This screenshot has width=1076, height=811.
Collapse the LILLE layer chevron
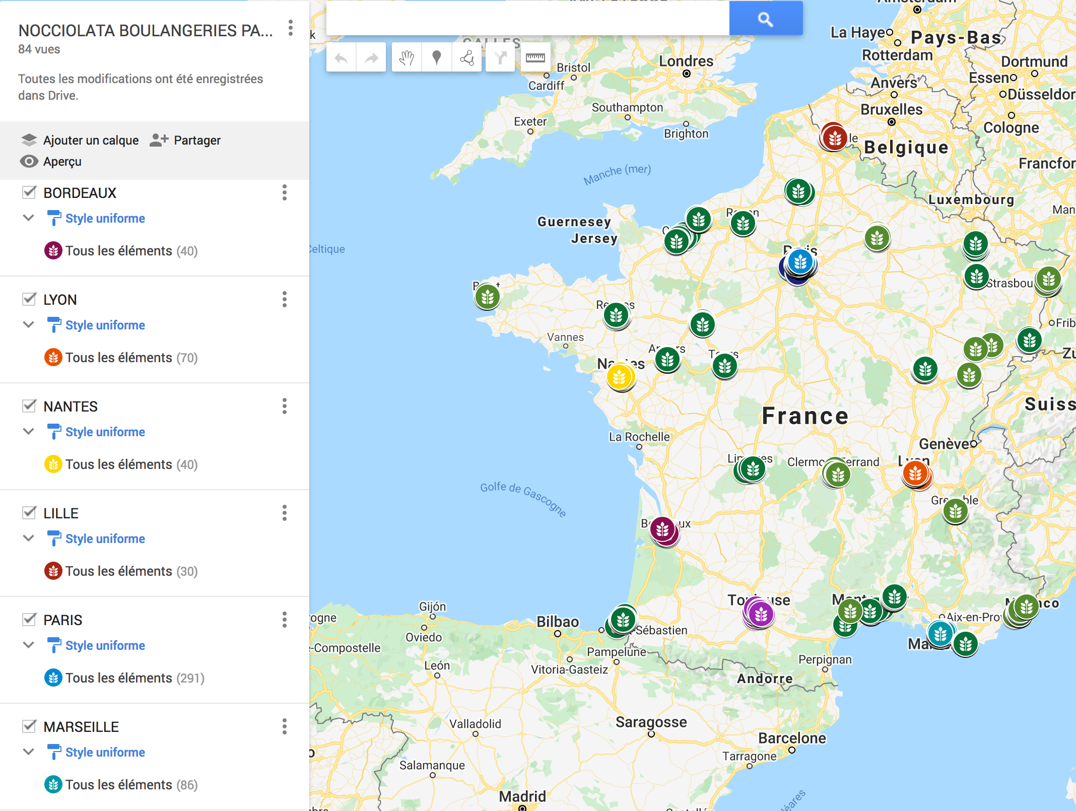pyautogui.click(x=29, y=538)
